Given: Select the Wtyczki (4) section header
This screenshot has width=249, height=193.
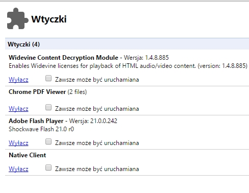Looking at the screenshot, I should pos(127,44).
